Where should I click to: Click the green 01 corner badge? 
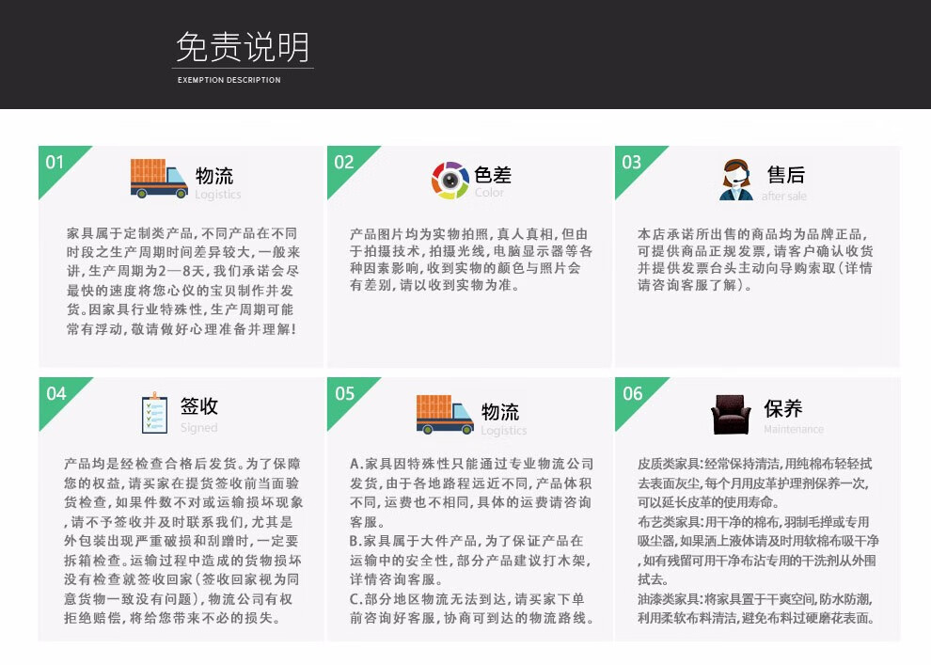pos(55,163)
